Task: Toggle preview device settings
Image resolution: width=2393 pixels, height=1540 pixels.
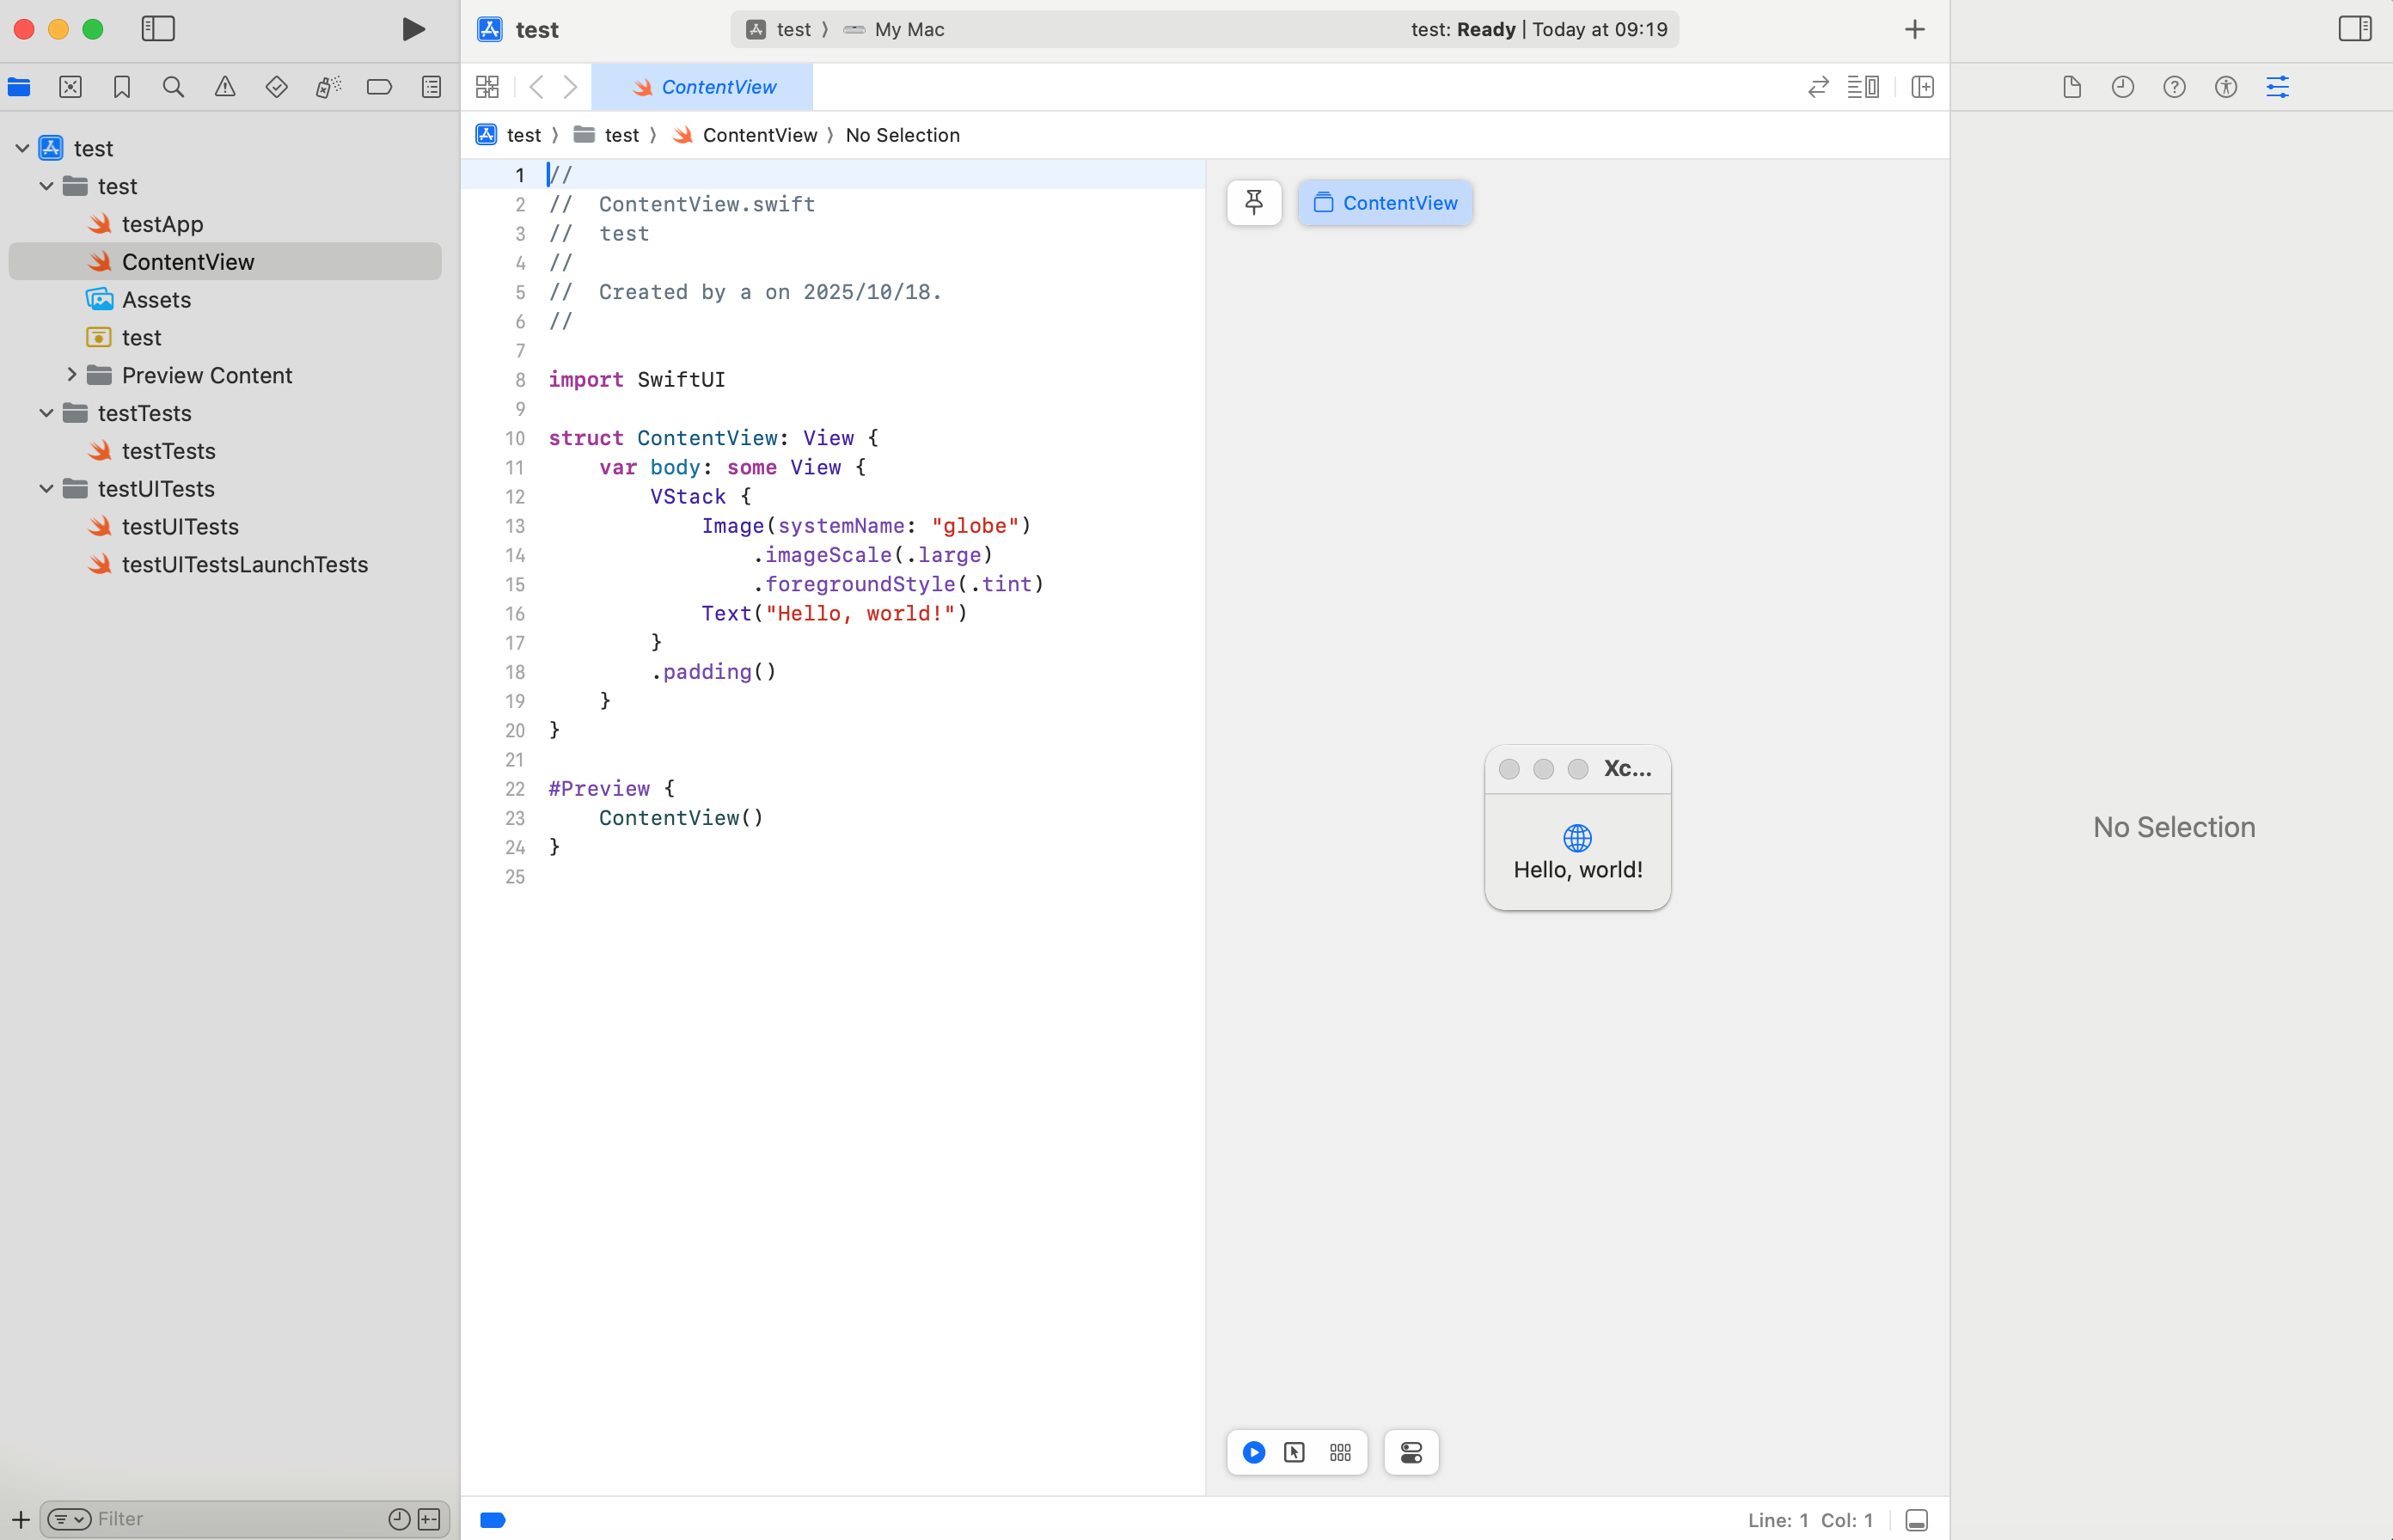Action: [1410, 1452]
